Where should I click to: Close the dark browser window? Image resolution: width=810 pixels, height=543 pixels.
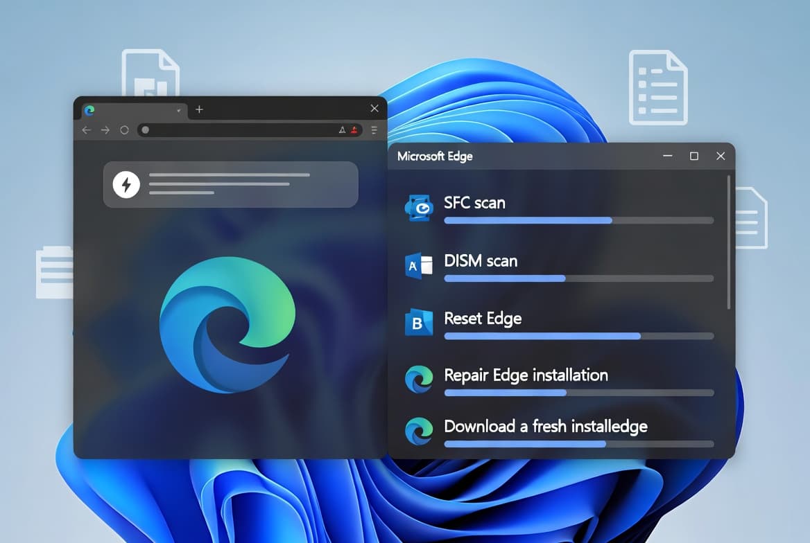pyautogui.click(x=374, y=109)
